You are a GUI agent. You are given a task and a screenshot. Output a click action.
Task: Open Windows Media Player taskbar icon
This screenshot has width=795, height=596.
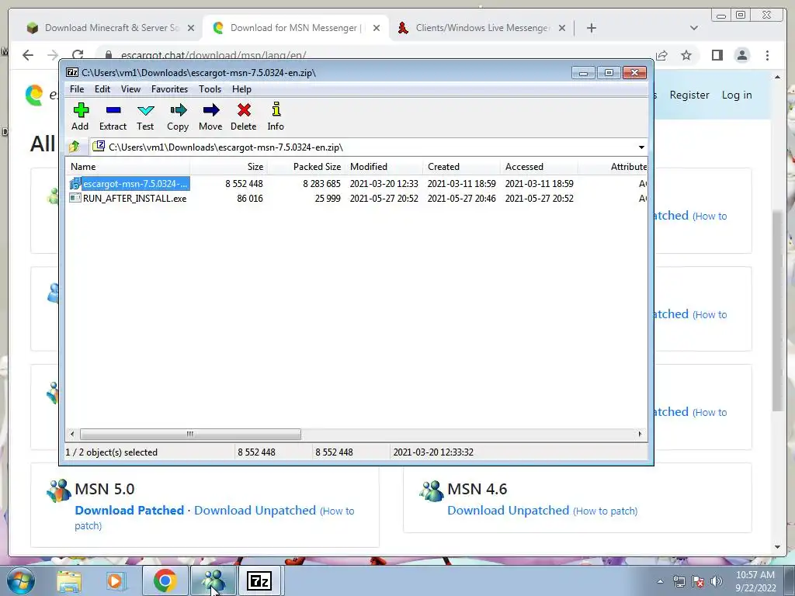click(x=116, y=580)
